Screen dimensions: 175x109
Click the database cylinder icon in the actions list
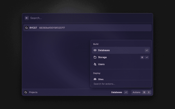click(95, 50)
